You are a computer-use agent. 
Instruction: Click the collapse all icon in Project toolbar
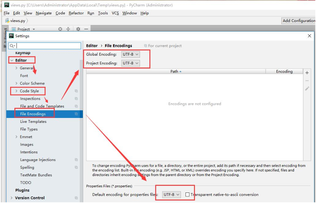(68, 29)
